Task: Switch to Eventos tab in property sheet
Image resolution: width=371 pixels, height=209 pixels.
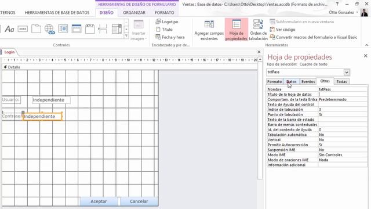Action: coord(308,81)
